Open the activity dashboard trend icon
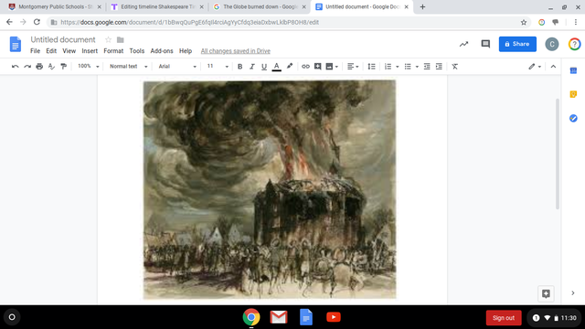Image resolution: width=585 pixels, height=329 pixels. (463, 44)
